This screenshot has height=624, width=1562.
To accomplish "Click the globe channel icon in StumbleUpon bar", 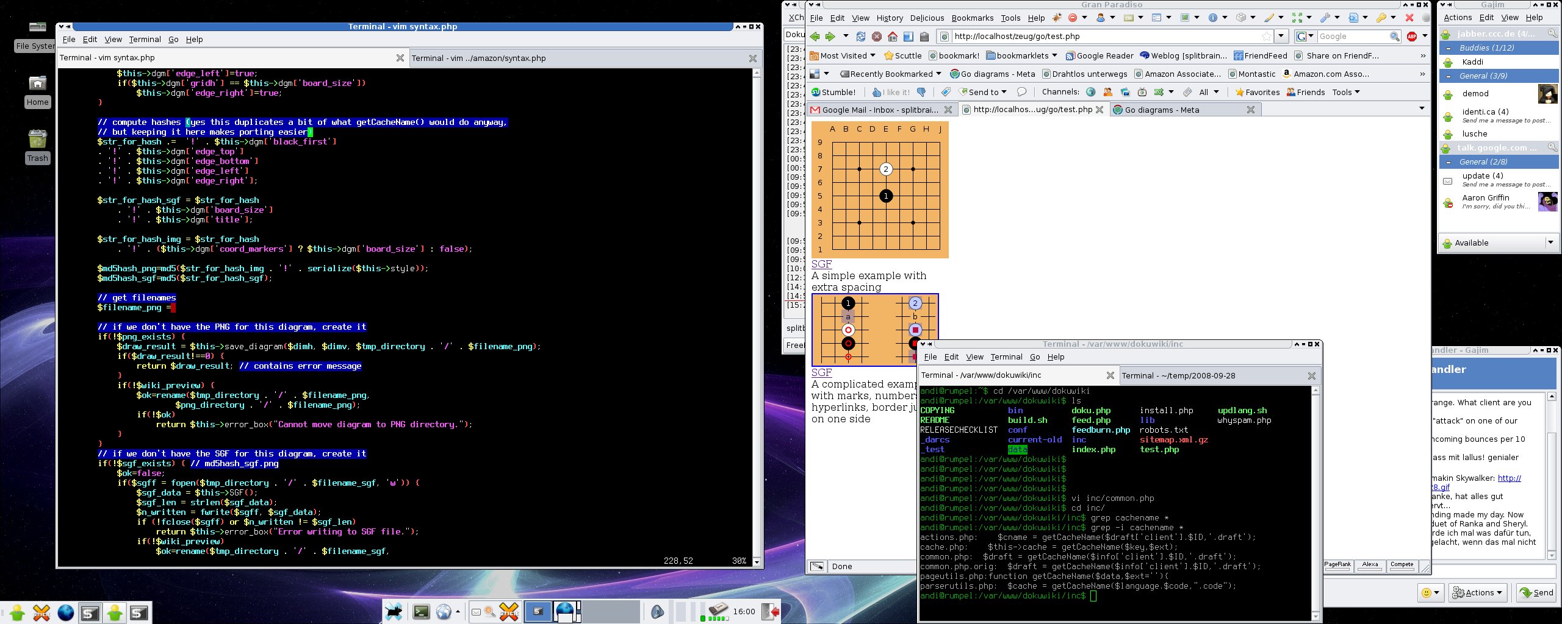I will [1091, 92].
